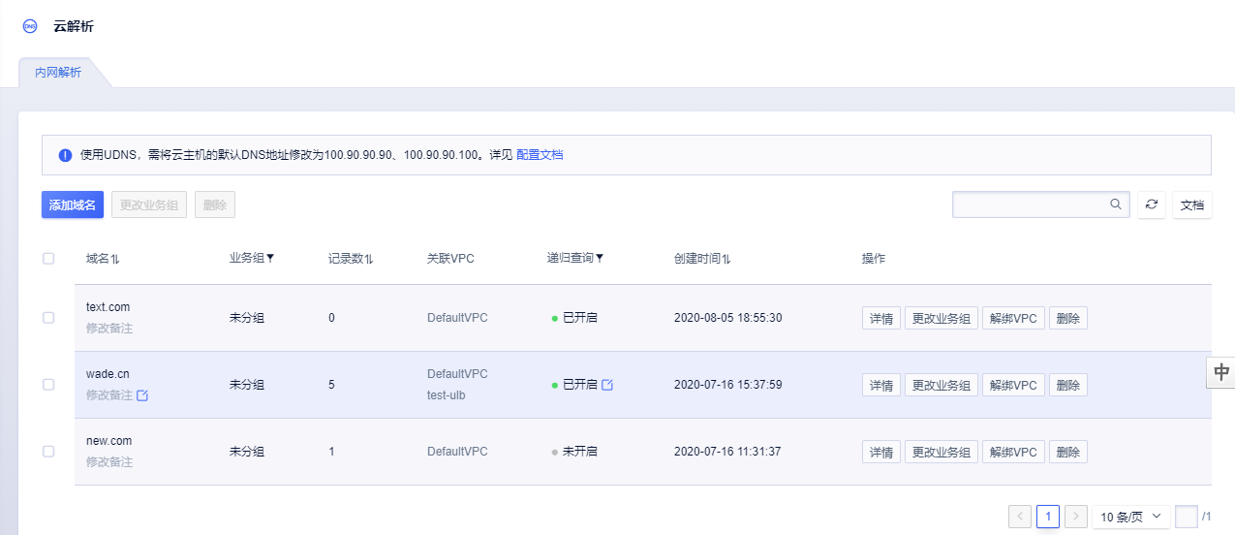This screenshot has height=535, width=1235.
Task: Focus the domain search input field
Action: coord(1031,205)
